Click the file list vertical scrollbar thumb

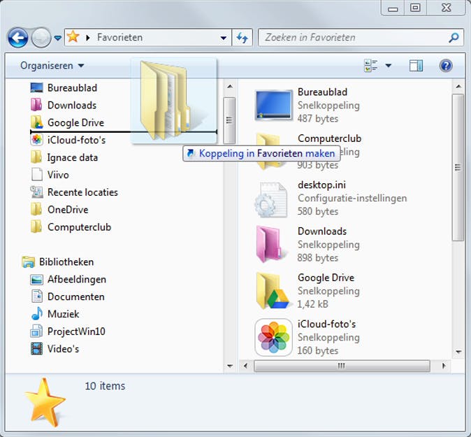[x=458, y=167]
